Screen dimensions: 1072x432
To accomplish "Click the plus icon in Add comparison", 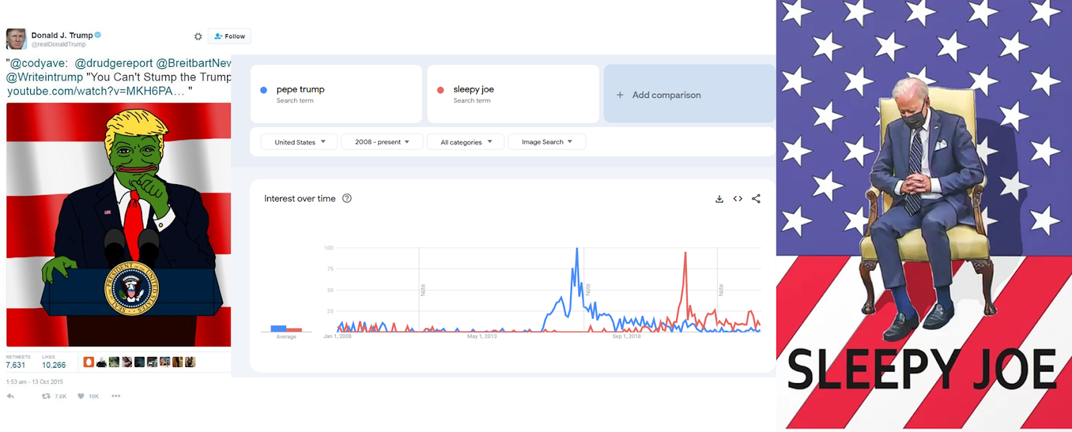I will tap(620, 95).
